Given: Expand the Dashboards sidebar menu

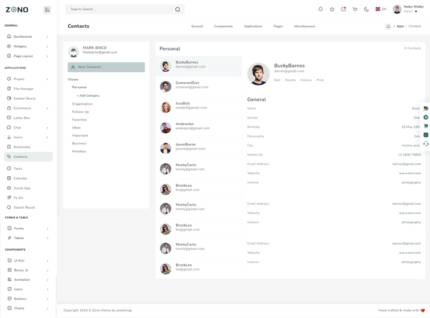Looking at the screenshot, I should pyautogui.click(x=28, y=37).
